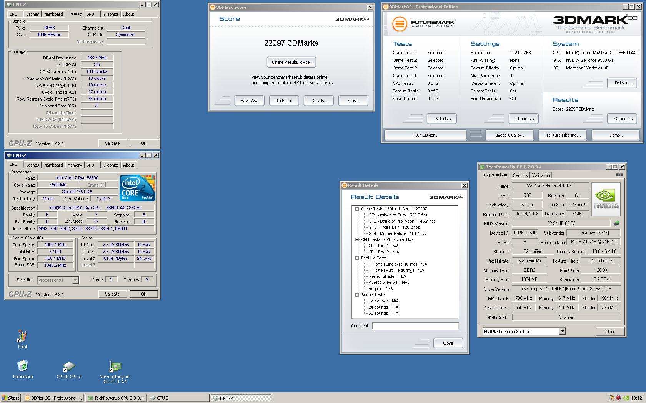Collapse the Feature Tests tree node
Viewport: 646px width, 403px height.
coord(357,258)
